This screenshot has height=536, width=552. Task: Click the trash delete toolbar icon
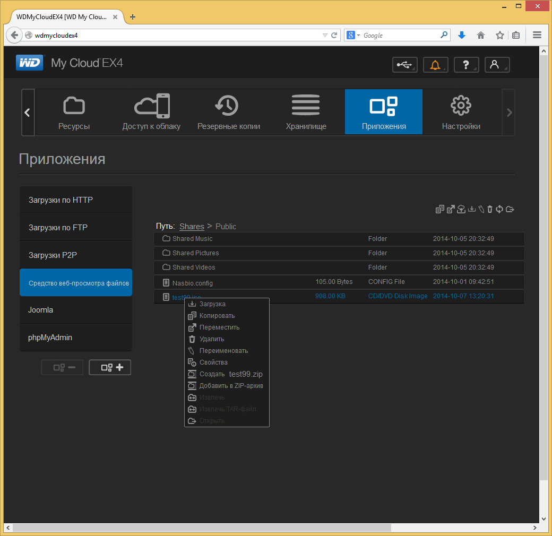click(490, 210)
